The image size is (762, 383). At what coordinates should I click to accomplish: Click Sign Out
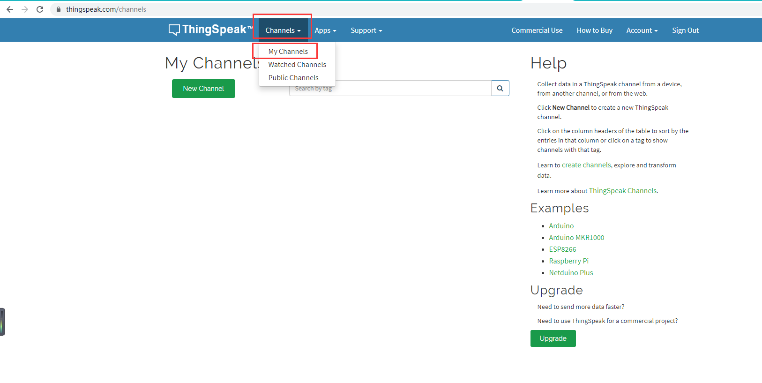(685, 30)
